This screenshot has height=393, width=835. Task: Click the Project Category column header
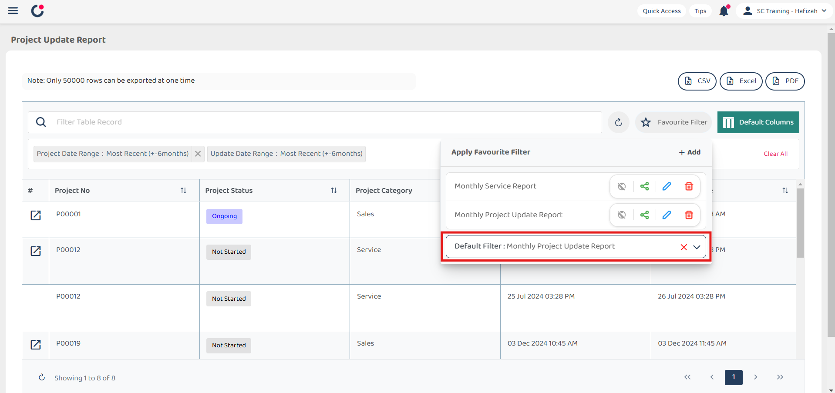(x=384, y=191)
